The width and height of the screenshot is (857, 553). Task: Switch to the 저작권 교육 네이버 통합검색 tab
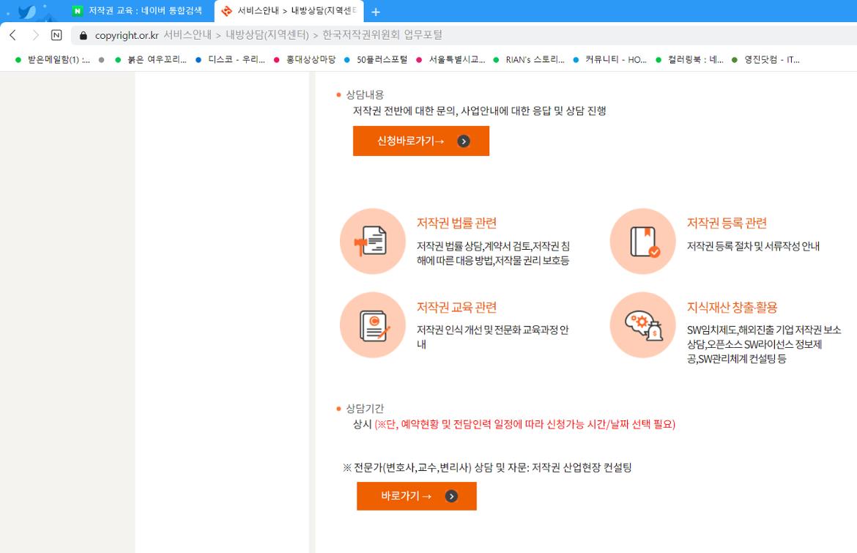click(139, 10)
